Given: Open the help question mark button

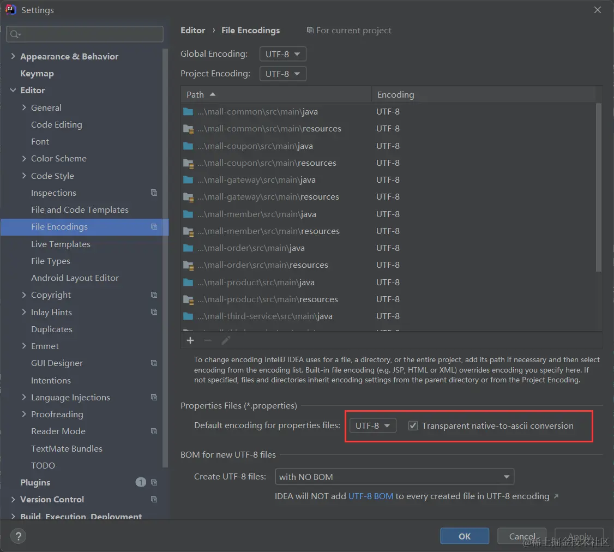Looking at the screenshot, I should tap(18, 536).
